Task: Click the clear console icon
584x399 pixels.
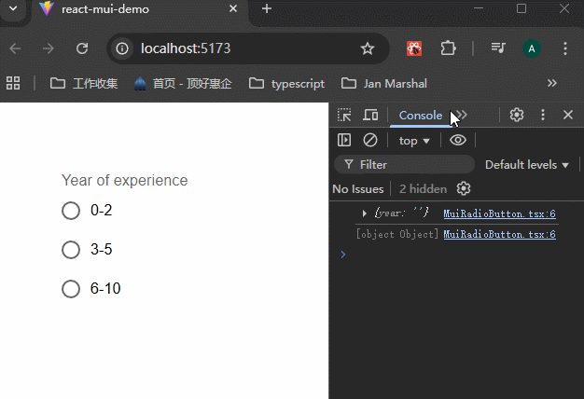Action: tap(370, 140)
